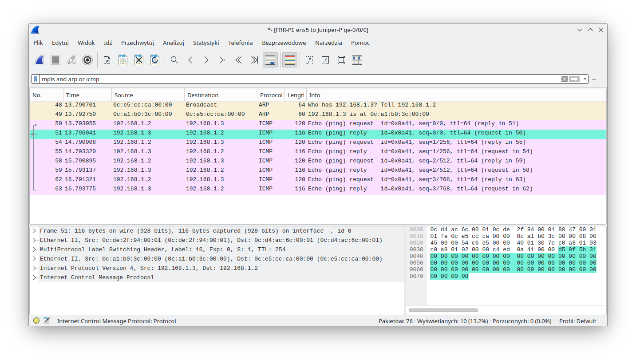
Task: Add a display filter button plus icon
Action: click(594, 79)
